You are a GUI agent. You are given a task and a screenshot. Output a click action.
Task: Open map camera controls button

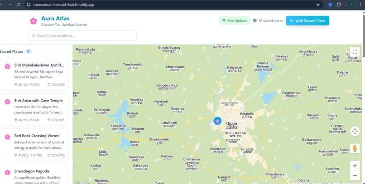pos(355,131)
